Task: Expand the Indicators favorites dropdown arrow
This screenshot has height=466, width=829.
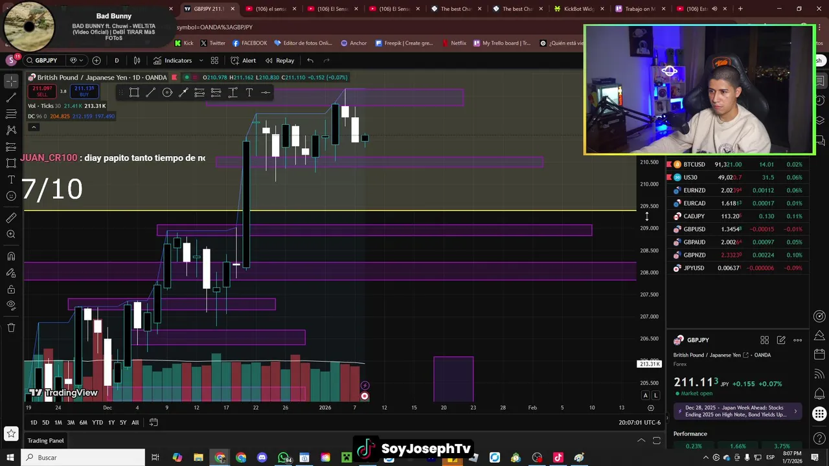Action: click(x=201, y=60)
